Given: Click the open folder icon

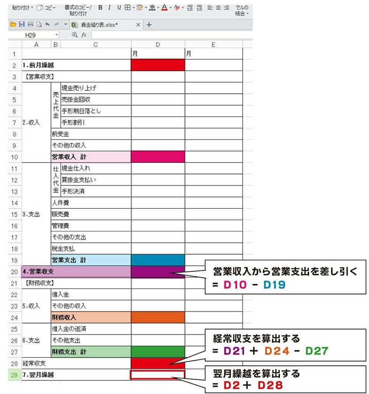Looking at the screenshot, I should pos(13,25).
